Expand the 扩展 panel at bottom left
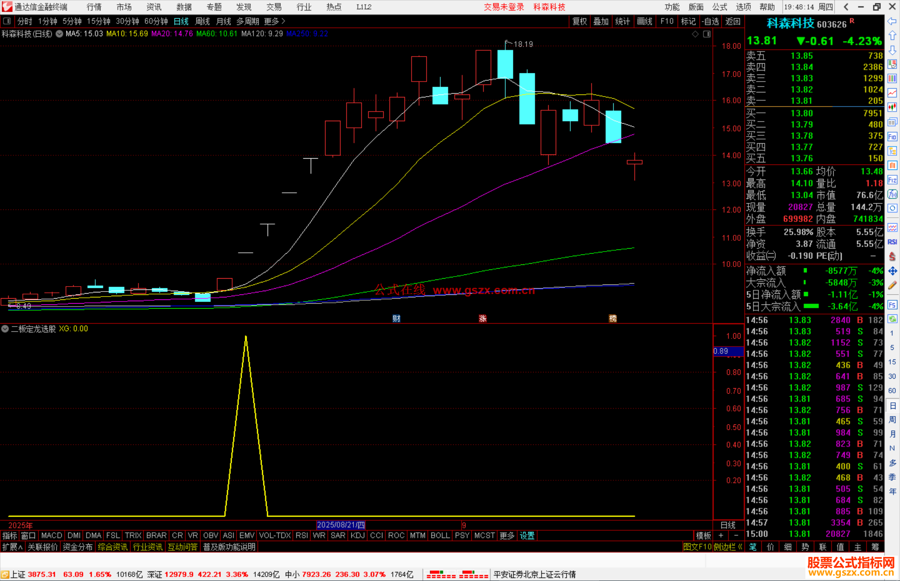Image resolution: width=900 pixels, height=581 pixels. point(12,547)
